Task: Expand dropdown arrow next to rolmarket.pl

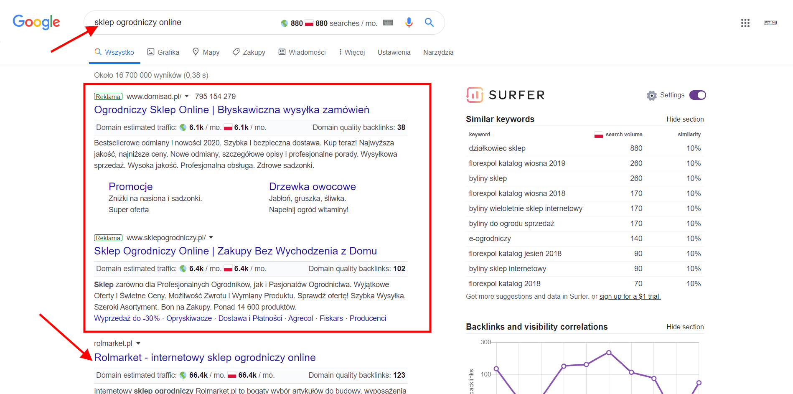Action: [x=138, y=343]
